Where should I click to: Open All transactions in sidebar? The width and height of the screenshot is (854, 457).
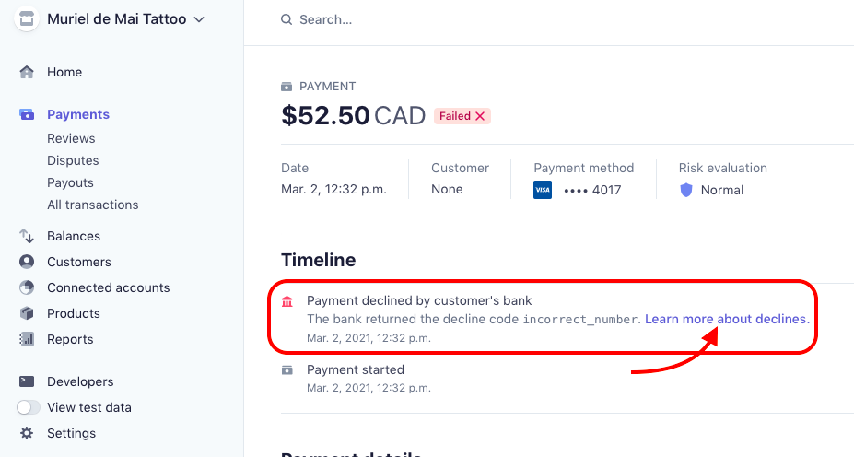pos(93,205)
